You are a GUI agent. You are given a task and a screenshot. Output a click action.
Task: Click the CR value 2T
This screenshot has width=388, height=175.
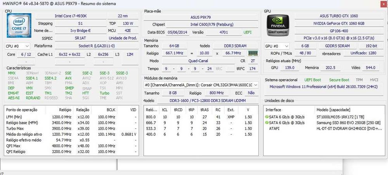[x=253, y=61]
